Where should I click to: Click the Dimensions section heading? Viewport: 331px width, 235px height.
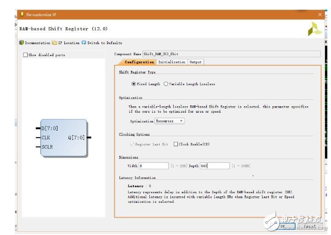(129, 157)
